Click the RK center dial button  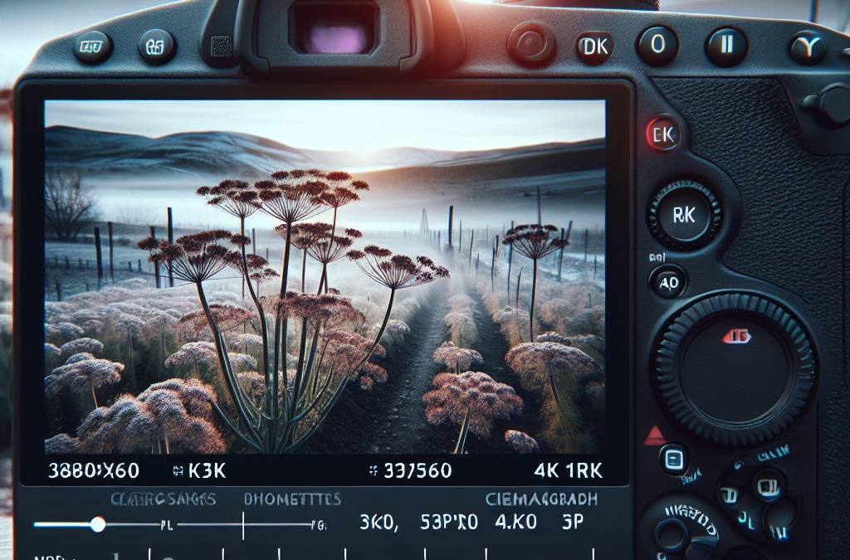pyautogui.click(x=684, y=215)
